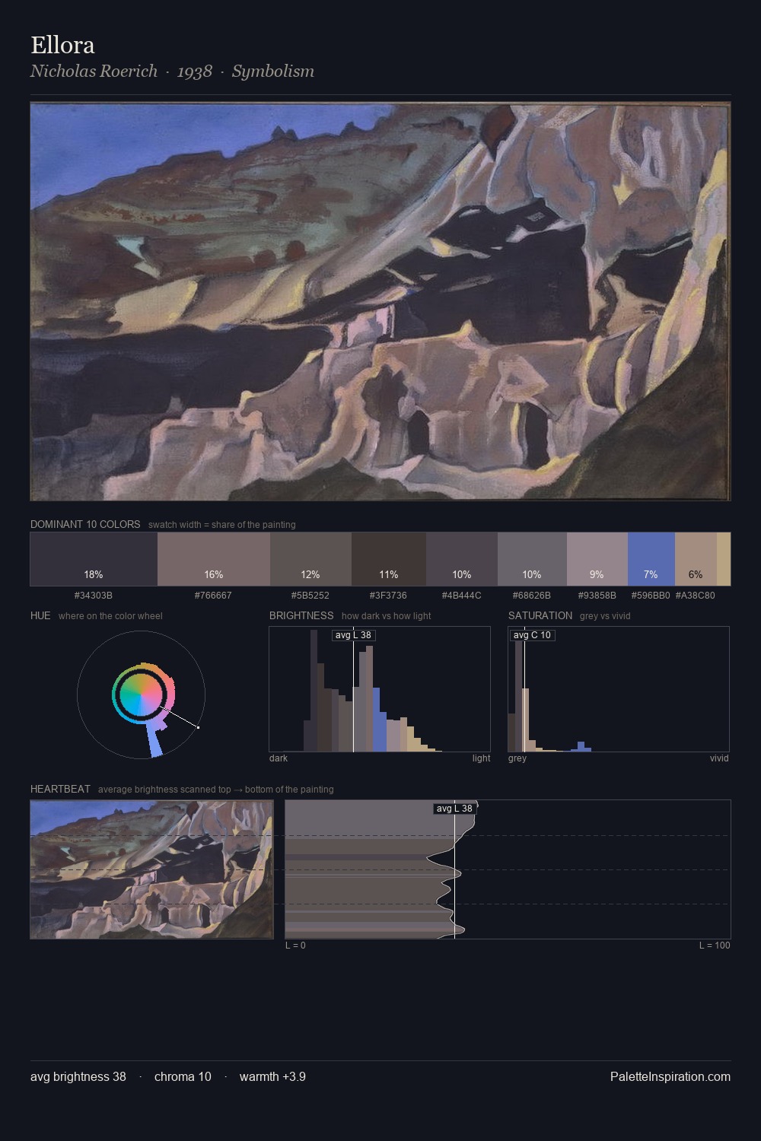Click 'chroma 10' in footer
The width and height of the screenshot is (761, 1141).
[183, 1077]
